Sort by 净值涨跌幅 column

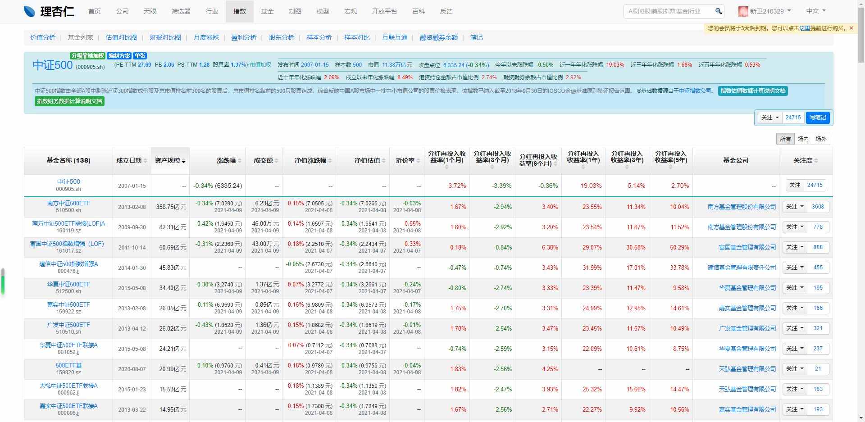[x=330, y=161]
